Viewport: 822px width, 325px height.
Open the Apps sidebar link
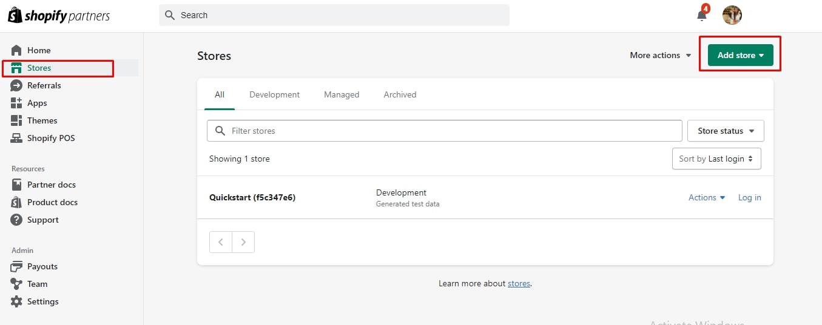coord(37,103)
